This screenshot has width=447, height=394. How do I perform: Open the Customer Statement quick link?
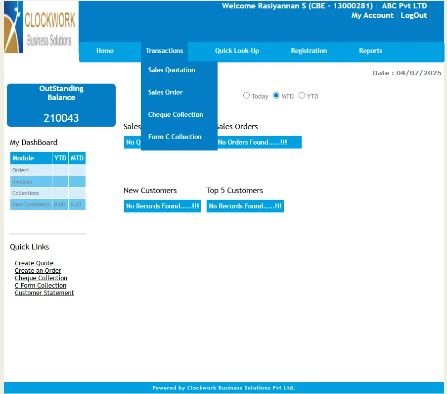click(x=45, y=293)
